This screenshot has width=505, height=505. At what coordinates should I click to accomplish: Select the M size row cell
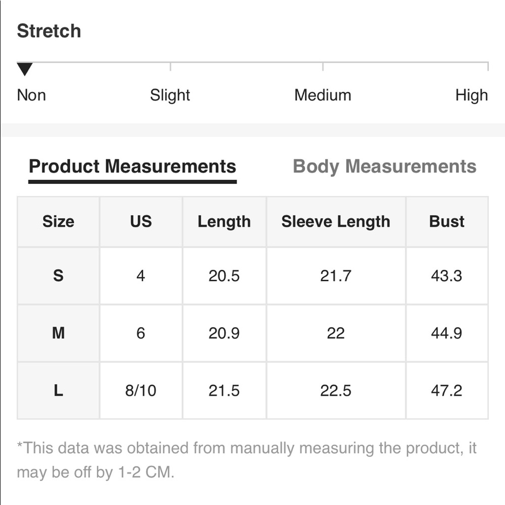58,333
